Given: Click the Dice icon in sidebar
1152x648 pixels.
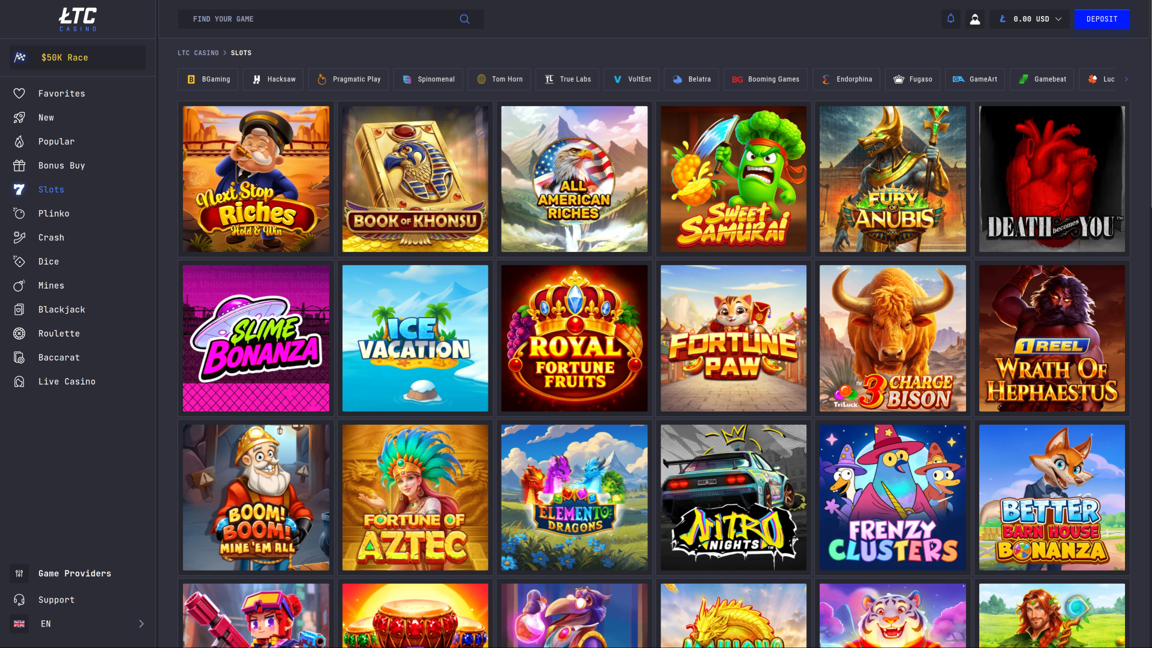Looking at the screenshot, I should 19,262.
